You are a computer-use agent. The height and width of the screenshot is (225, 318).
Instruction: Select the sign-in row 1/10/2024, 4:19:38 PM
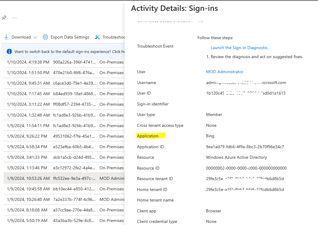click(x=64, y=62)
